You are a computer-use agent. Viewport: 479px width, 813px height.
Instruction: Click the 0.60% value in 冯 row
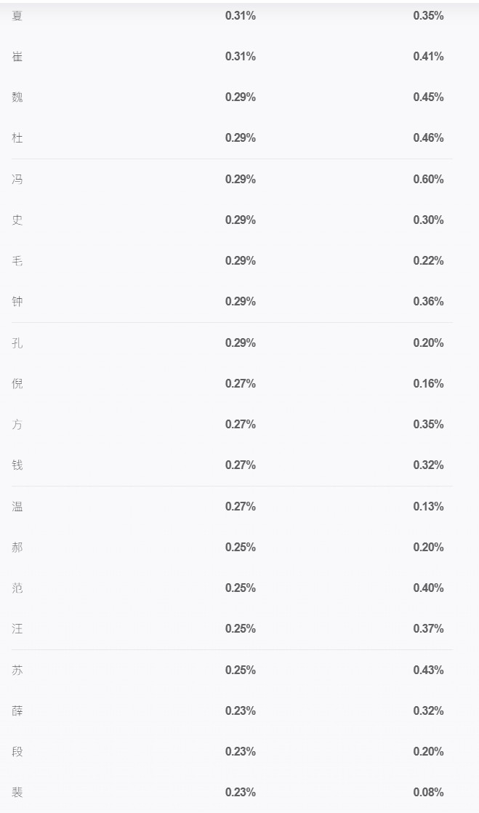point(428,180)
